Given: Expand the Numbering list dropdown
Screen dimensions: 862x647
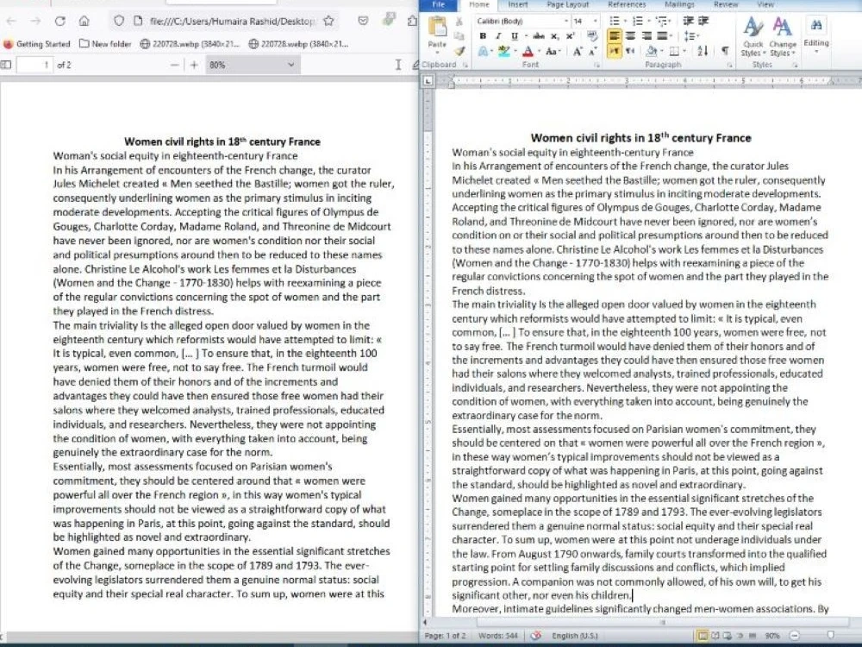Looking at the screenshot, I should [647, 21].
